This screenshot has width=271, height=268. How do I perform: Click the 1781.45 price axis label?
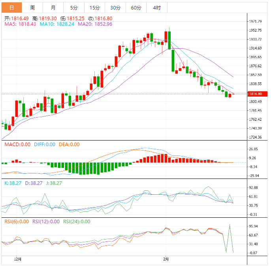pyautogui.click(x=255, y=110)
